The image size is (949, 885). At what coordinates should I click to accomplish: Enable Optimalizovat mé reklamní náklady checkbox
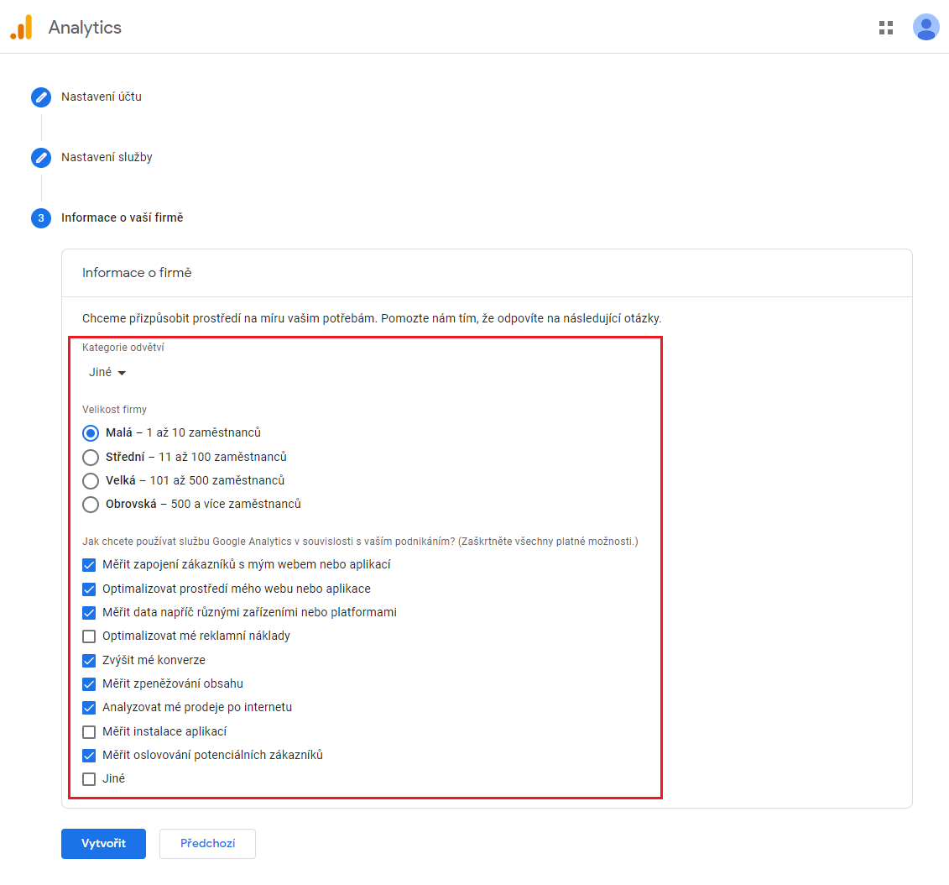(89, 636)
